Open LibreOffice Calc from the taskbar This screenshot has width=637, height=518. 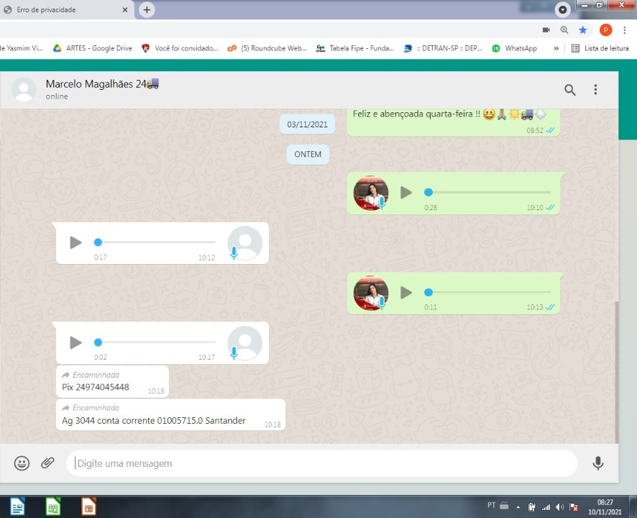pyautogui.click(x=53, y=507)
